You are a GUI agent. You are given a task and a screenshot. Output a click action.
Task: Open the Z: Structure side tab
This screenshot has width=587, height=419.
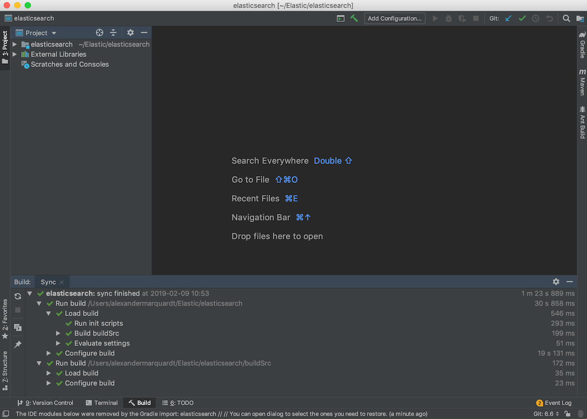[x=5, y=371]
